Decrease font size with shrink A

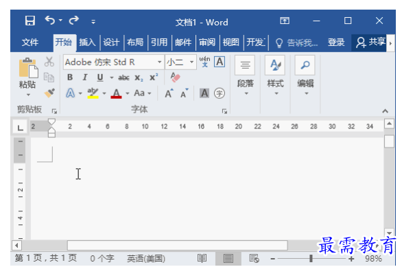[x=184, y=93]
